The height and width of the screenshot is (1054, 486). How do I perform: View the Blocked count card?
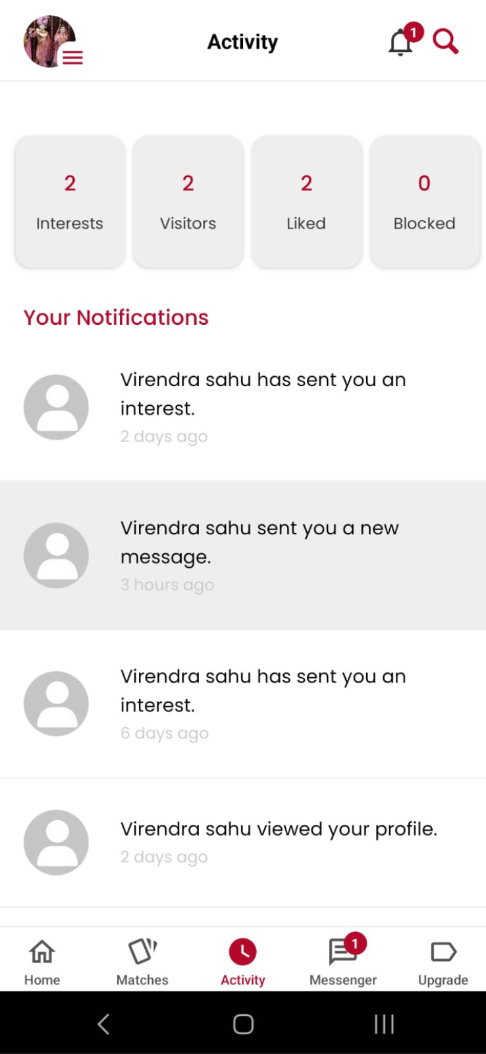pyautogui.click(x=425, y=202)
